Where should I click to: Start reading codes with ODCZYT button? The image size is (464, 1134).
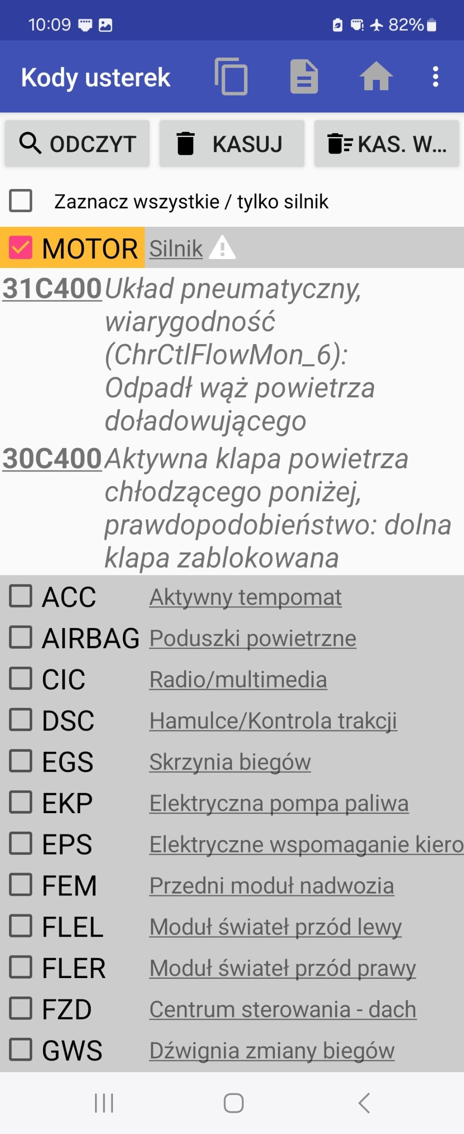(x=77, y=144)
